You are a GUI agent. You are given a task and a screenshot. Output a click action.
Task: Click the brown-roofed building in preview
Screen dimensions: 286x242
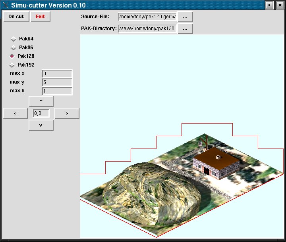216,162
